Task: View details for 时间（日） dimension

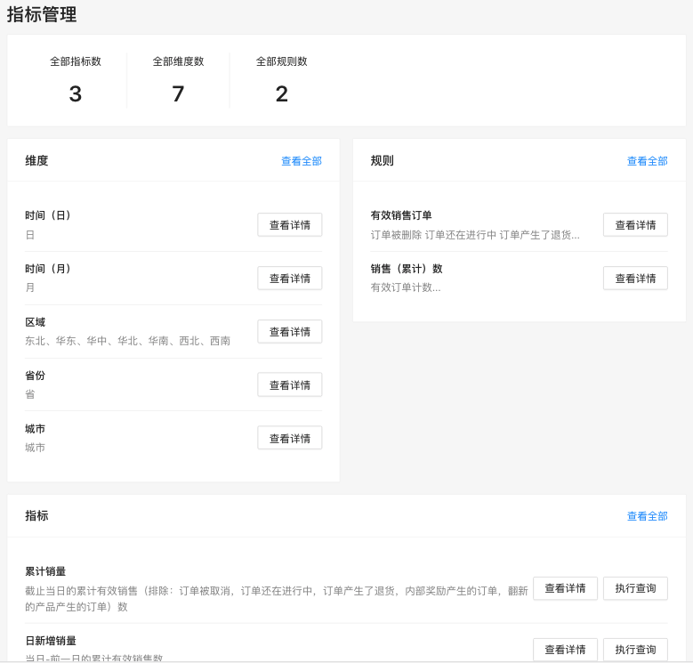Action: pos(289,225)
